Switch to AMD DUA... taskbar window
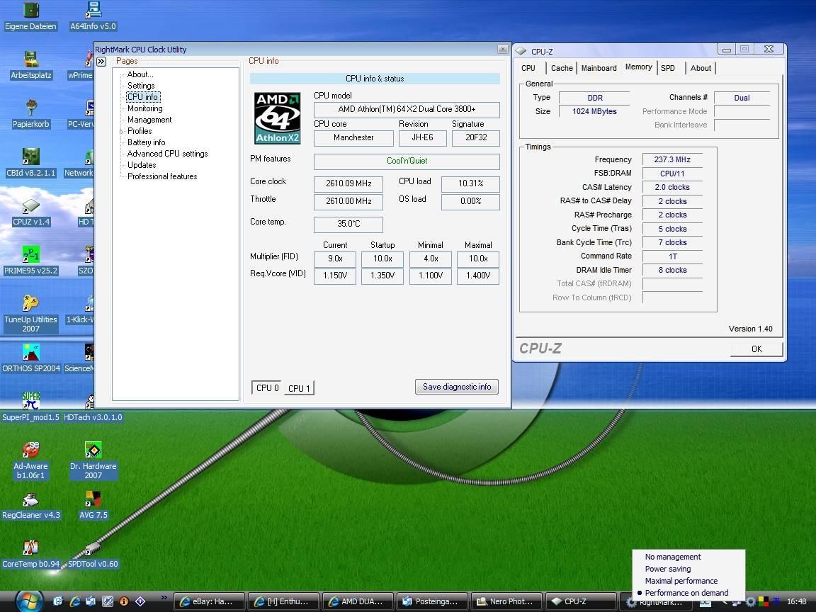Viewport: 816px width, 612px height. [x=358, y=601]
